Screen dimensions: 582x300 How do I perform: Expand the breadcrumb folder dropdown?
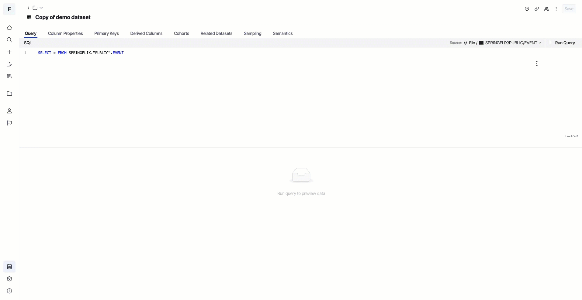(38, 8)
